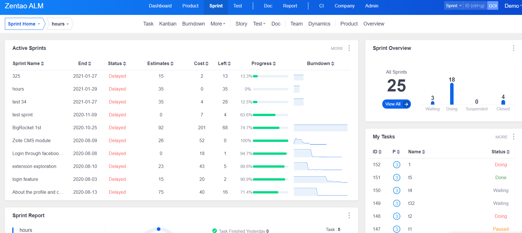Click priority 3 badge for task 152

pyautogui.click(x=396, y=165)
